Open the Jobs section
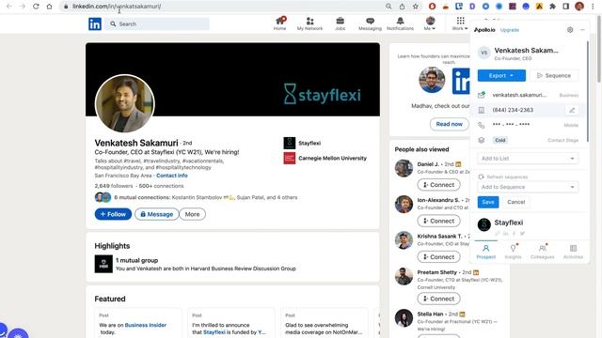 pos(341,23)
